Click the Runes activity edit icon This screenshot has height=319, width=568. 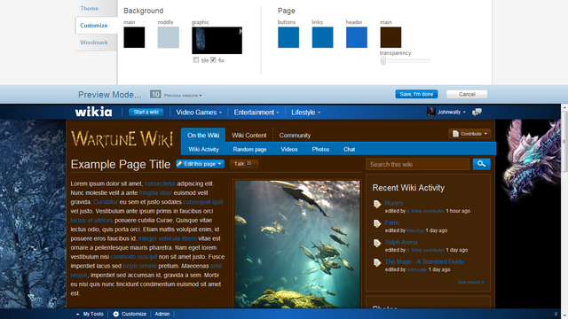377,205
